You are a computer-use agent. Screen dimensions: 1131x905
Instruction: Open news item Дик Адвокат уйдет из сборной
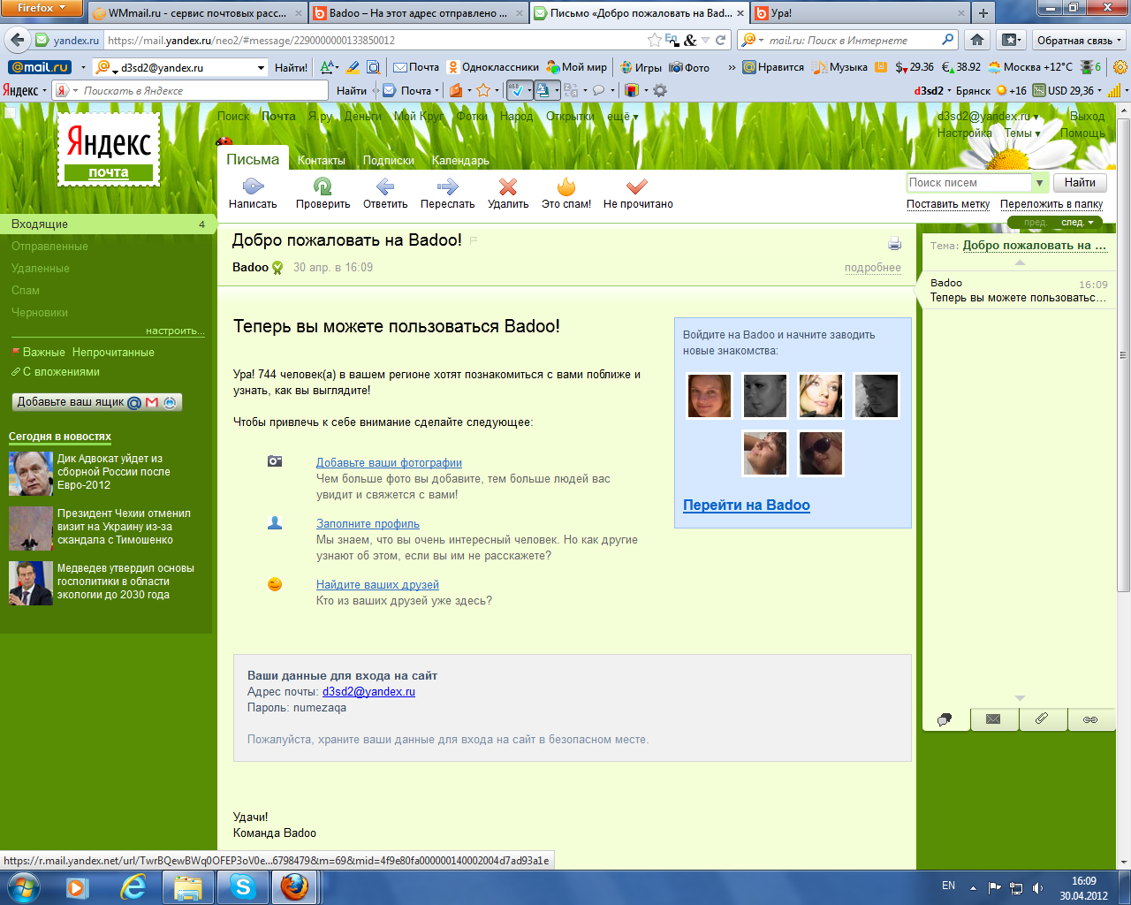pos(114,472)
